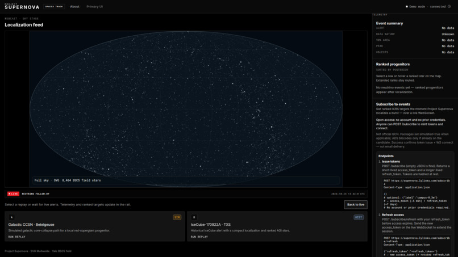Click the 'Ranked progenitors' heading
Viewport: 458px width, 257px height.
pyautogui.click(x=393, y=64)
